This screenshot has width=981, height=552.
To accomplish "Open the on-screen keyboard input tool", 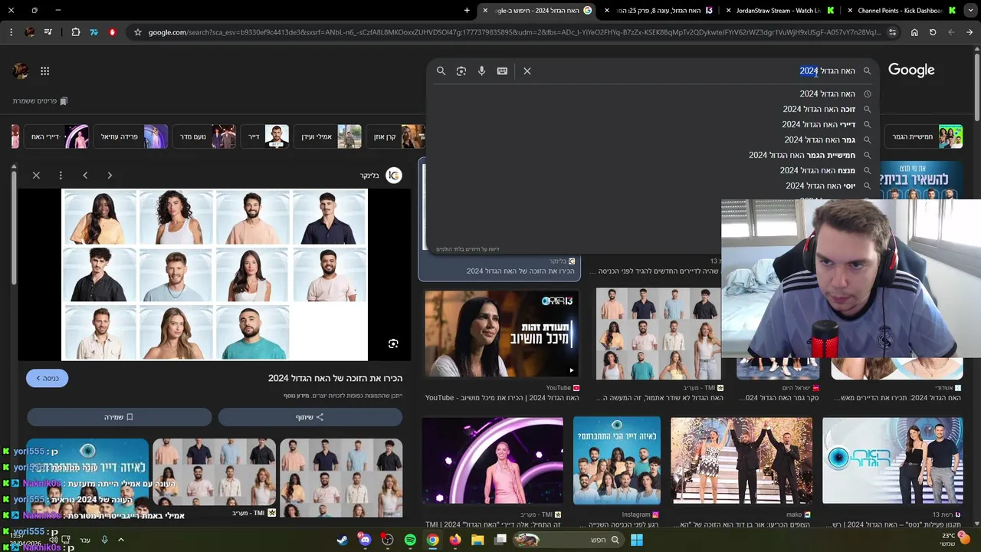I will click(502, 71).
